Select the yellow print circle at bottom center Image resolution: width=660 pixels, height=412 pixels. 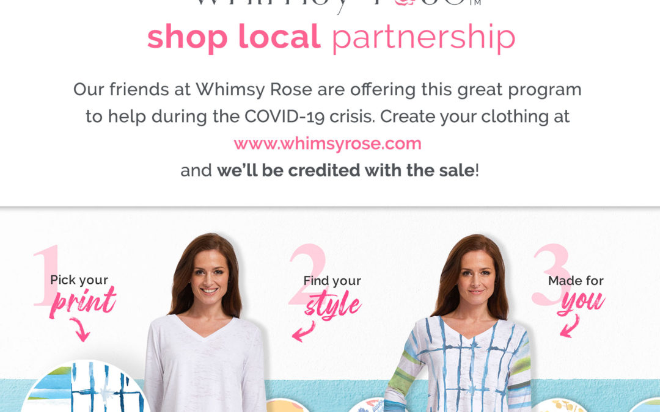(287, 406)
